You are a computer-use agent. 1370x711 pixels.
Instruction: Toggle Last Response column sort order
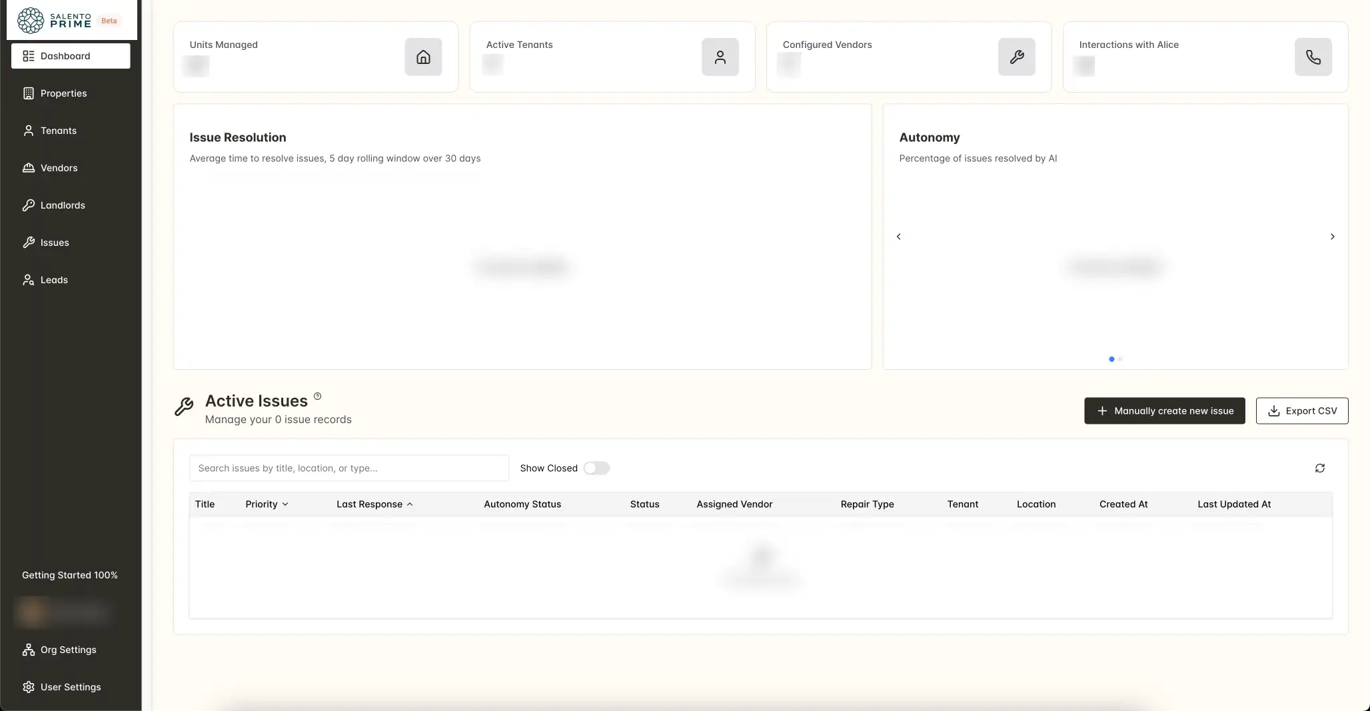coord(374,504)
